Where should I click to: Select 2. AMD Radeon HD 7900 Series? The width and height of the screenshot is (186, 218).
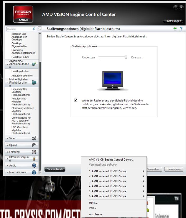tap(114, 176)
